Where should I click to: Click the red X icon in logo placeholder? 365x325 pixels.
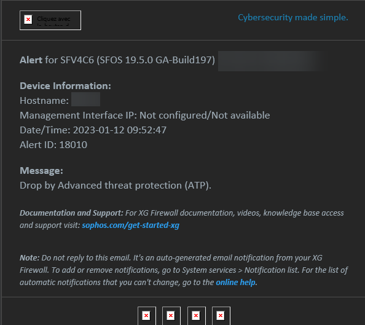28,19
